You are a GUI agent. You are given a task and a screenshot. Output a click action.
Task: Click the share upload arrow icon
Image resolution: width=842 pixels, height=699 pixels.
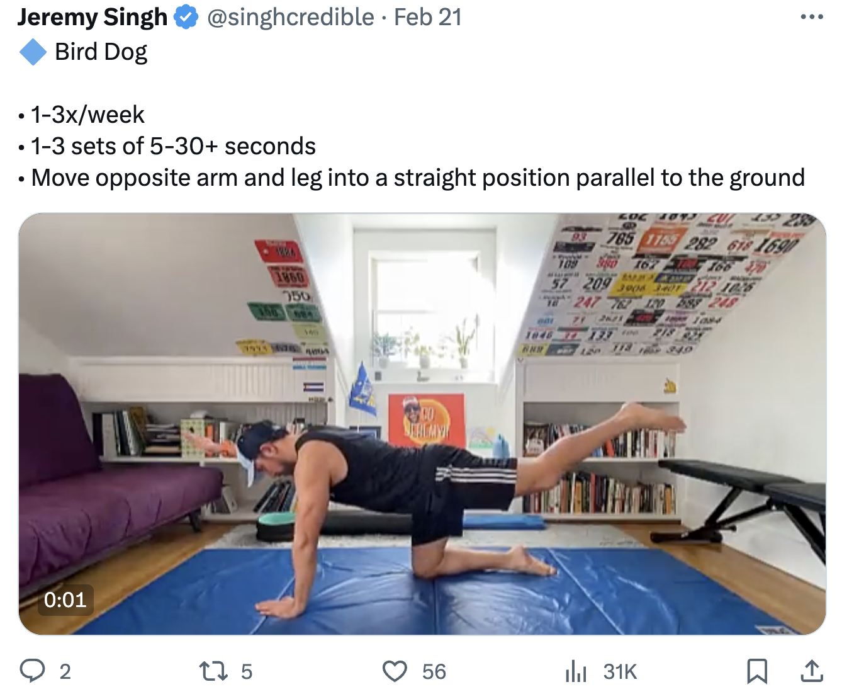811,671
